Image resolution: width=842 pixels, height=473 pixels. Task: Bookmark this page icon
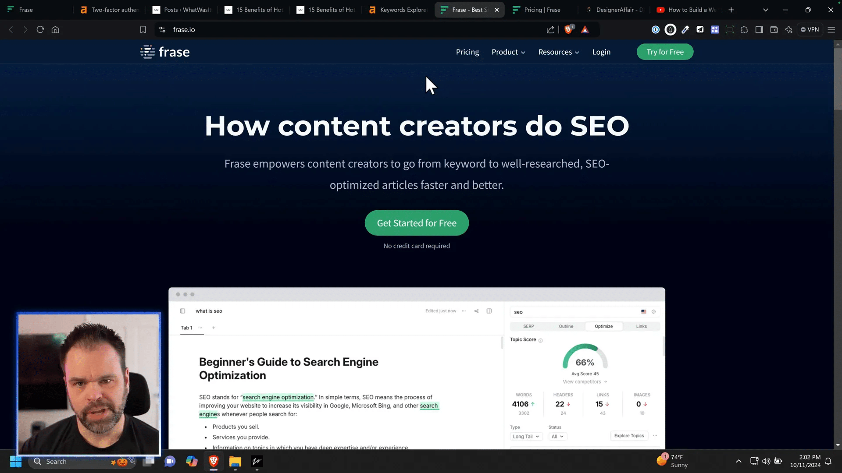click(143, 29)
